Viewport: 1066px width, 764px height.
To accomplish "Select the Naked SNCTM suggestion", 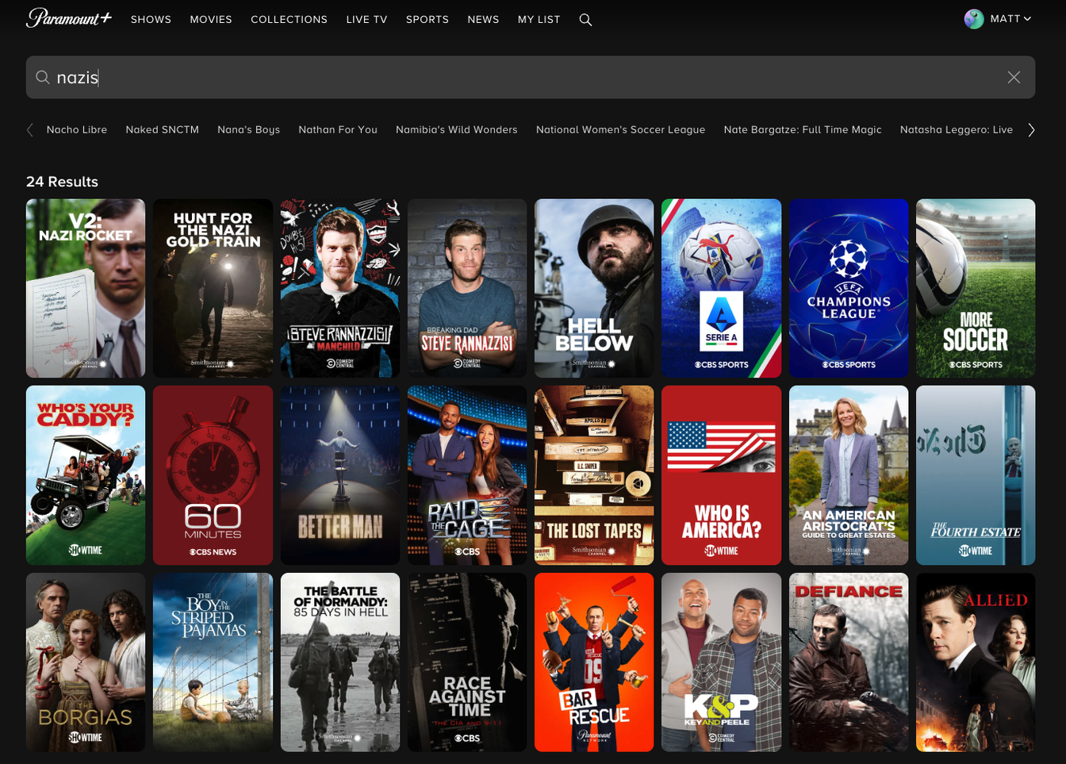I will [162, 129].
